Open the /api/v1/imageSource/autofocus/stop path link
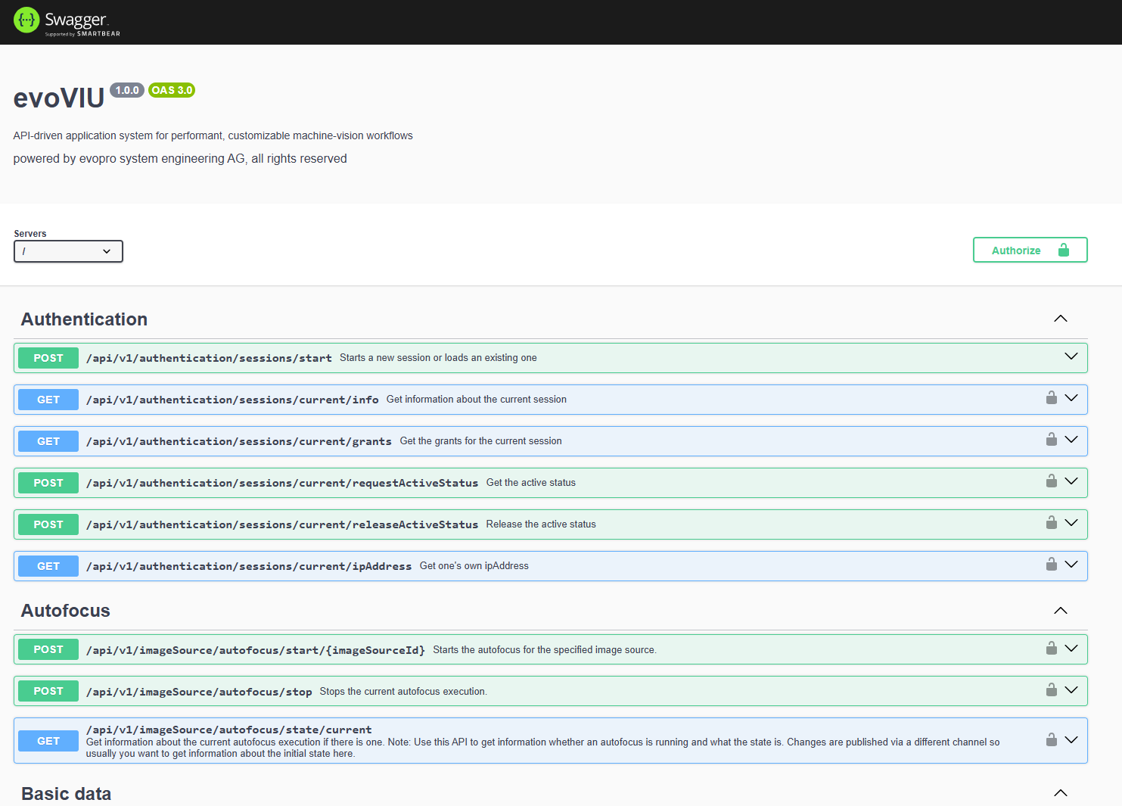The image size is (1122, 806). (x=199, y=692)
